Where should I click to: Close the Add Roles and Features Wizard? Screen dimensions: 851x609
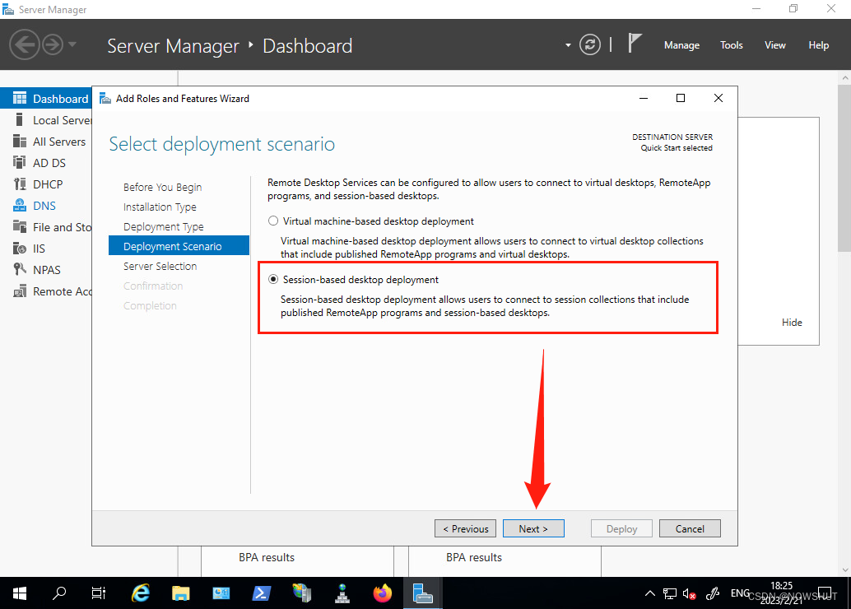tap(718, 98)
